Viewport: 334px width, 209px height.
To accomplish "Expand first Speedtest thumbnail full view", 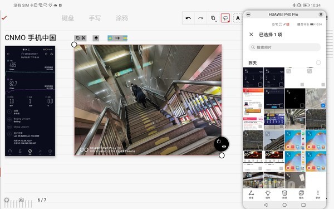I will (247, 71).
